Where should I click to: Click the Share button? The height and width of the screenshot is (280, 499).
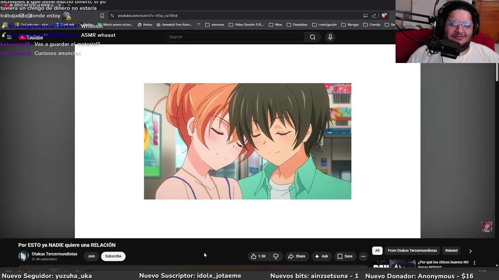click(297, 256)
